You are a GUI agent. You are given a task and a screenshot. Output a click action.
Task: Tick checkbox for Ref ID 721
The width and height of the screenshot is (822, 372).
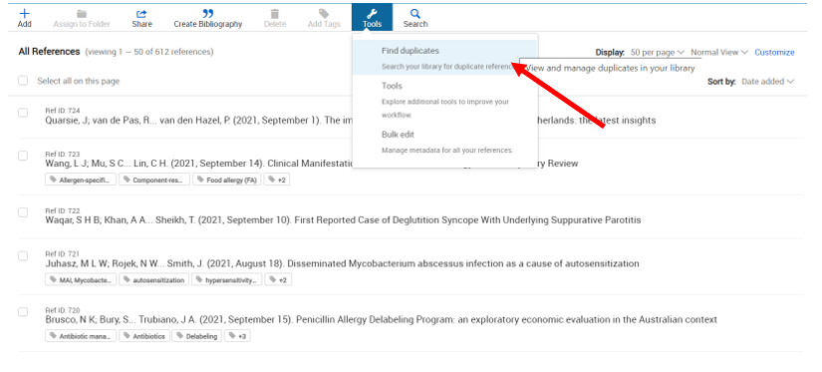pyautogui.click(x=23, y=256)
